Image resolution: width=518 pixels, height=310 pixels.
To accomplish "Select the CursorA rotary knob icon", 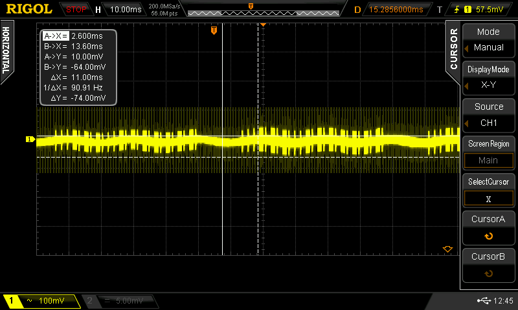I will coord(488,236).
